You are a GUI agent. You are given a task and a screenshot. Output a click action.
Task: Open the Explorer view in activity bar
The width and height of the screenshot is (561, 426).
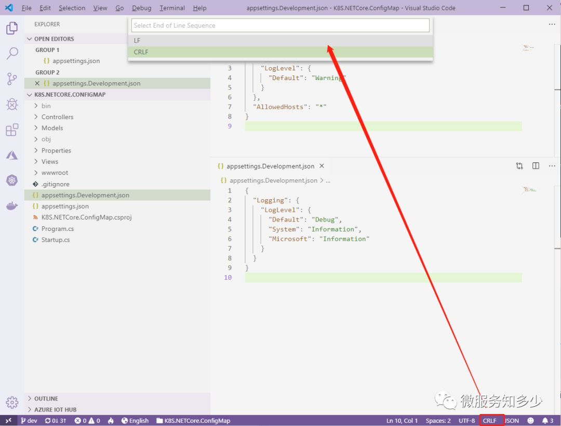(x=12, y=28)
